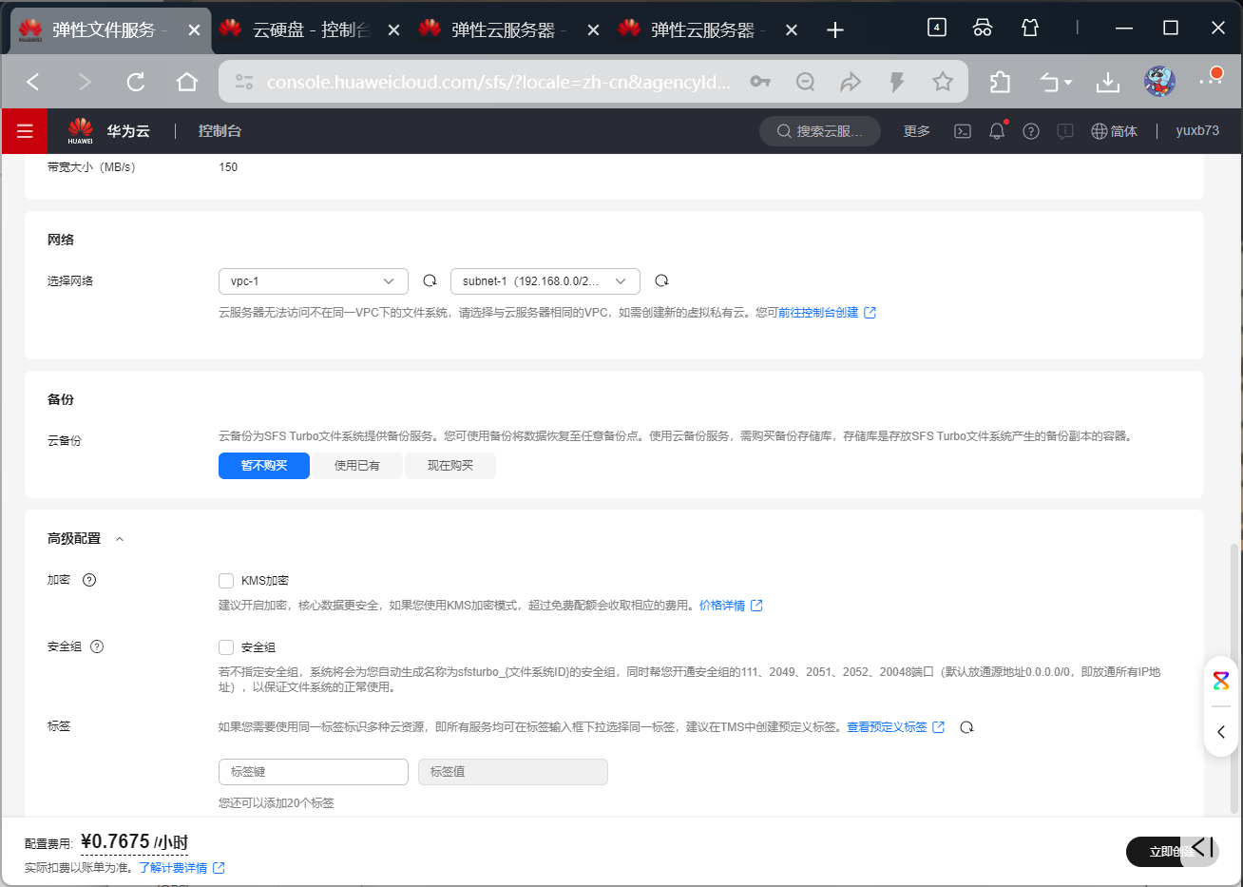This screenshot has width=1243, height=887.
Task: Open the notifications bell
Action: (x=997, y=131)
